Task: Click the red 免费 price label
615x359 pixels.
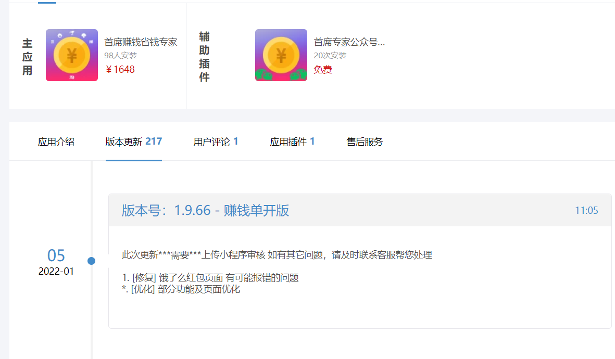Action: click(323, 70)
